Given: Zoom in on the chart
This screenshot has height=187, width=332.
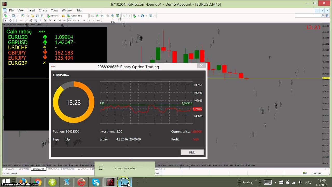Looking at the screenshot, I should tap(108, 16).
